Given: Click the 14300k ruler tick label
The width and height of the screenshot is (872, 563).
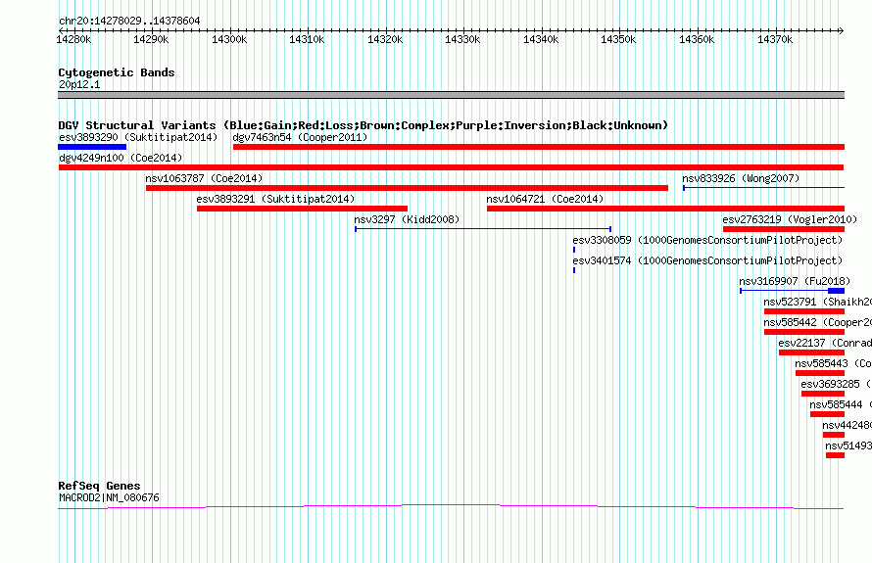Looking at the screenshot, I should [229, 39].
